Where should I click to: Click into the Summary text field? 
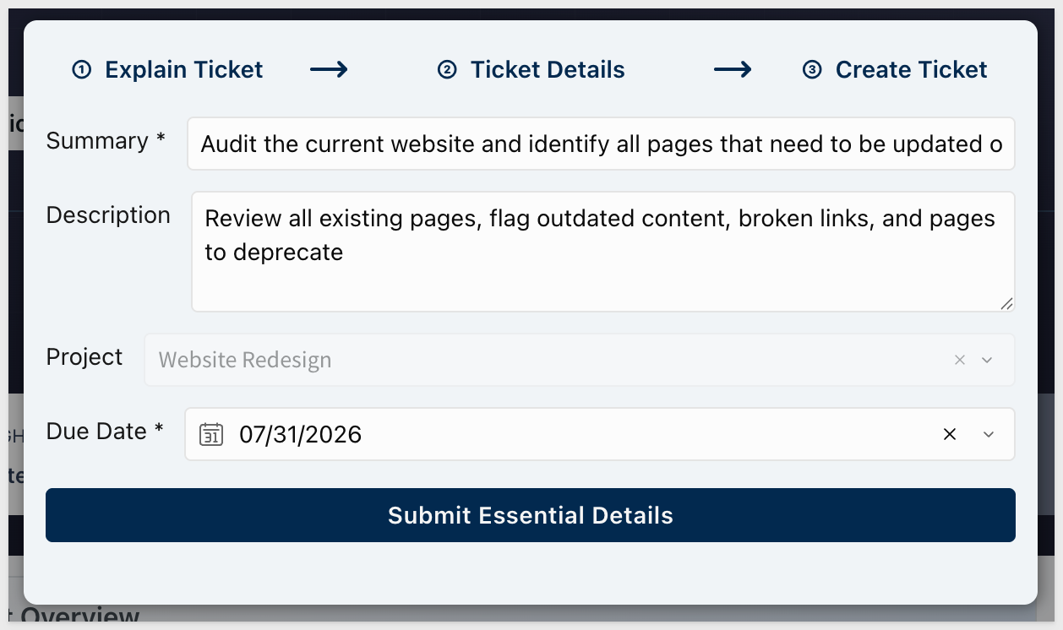click(x=601, y=144)
